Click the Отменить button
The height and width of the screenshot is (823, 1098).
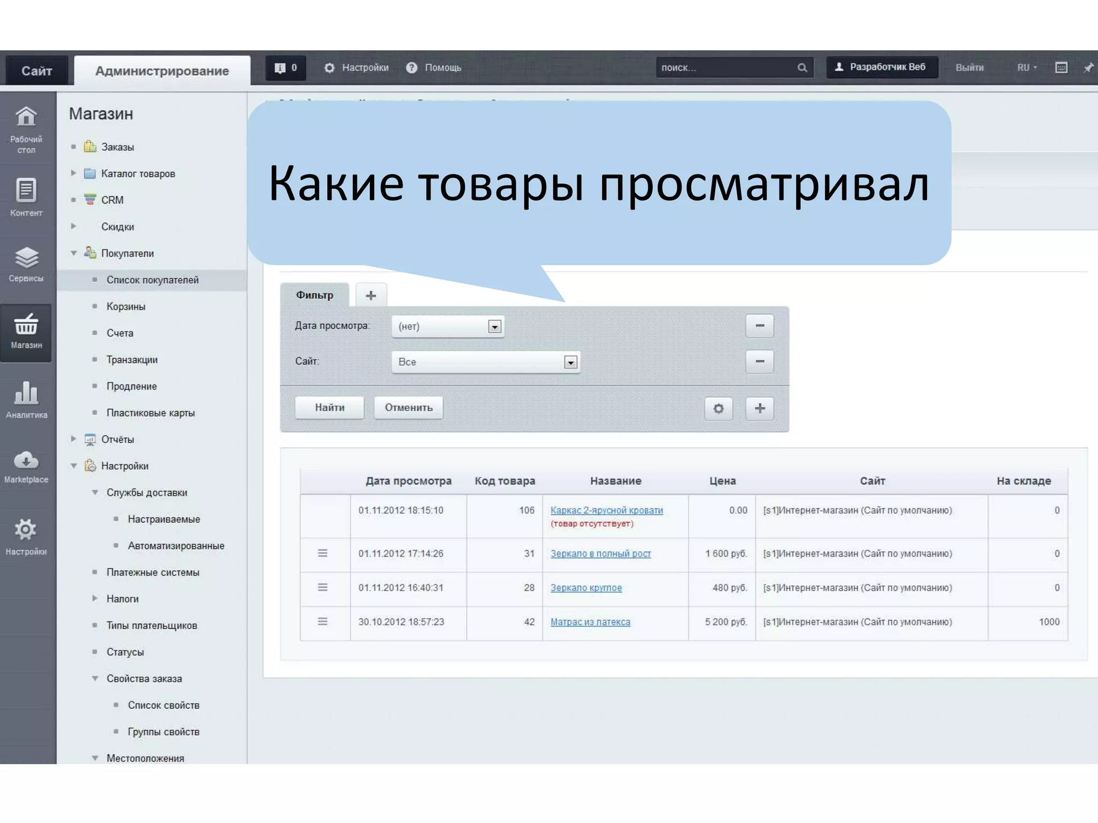pos(409,408)
